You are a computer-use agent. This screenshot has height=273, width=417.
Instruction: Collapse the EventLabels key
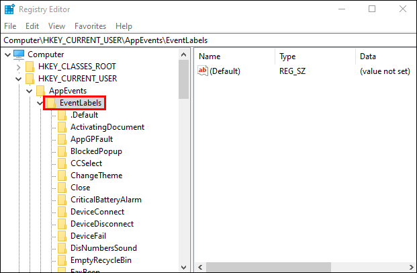coord(40,103)
